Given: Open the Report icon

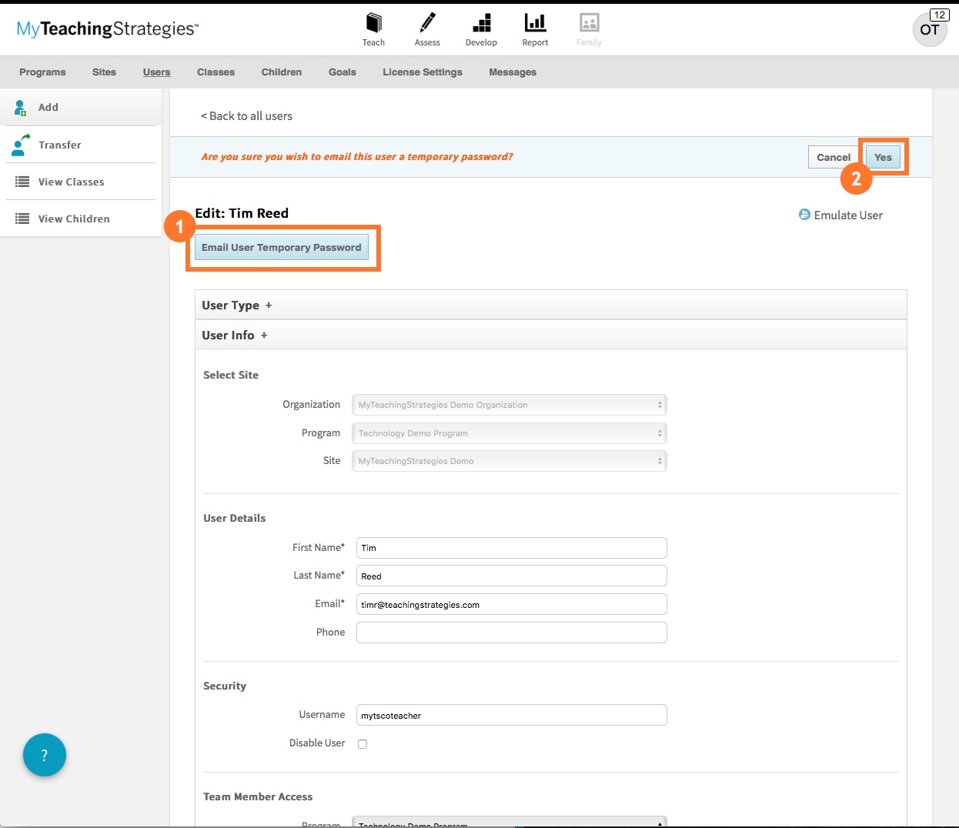Looking at the screenshot, I should [535, 24].
